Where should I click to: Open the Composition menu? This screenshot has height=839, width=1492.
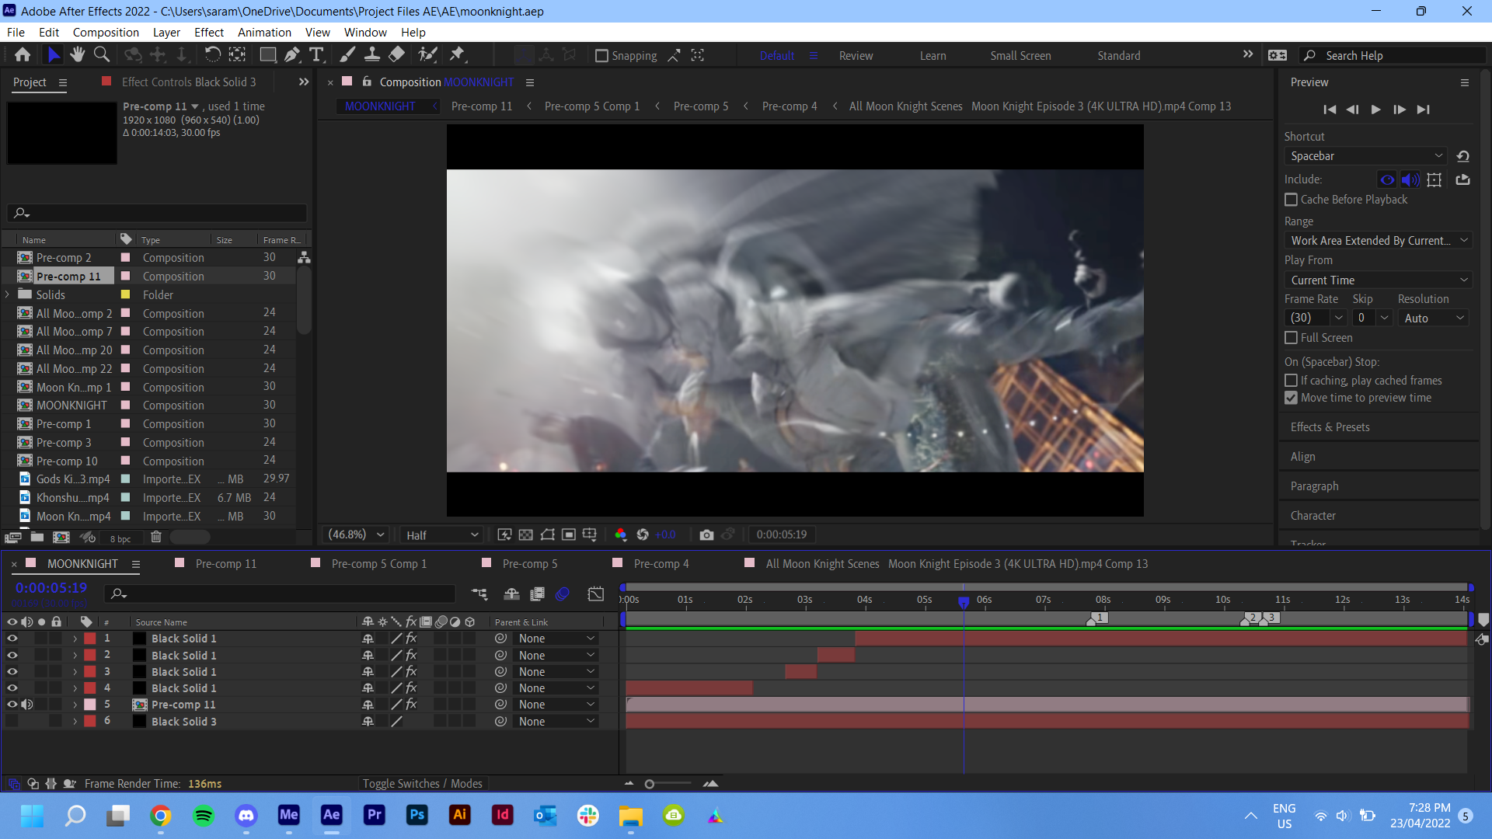(x=106, y=33)
